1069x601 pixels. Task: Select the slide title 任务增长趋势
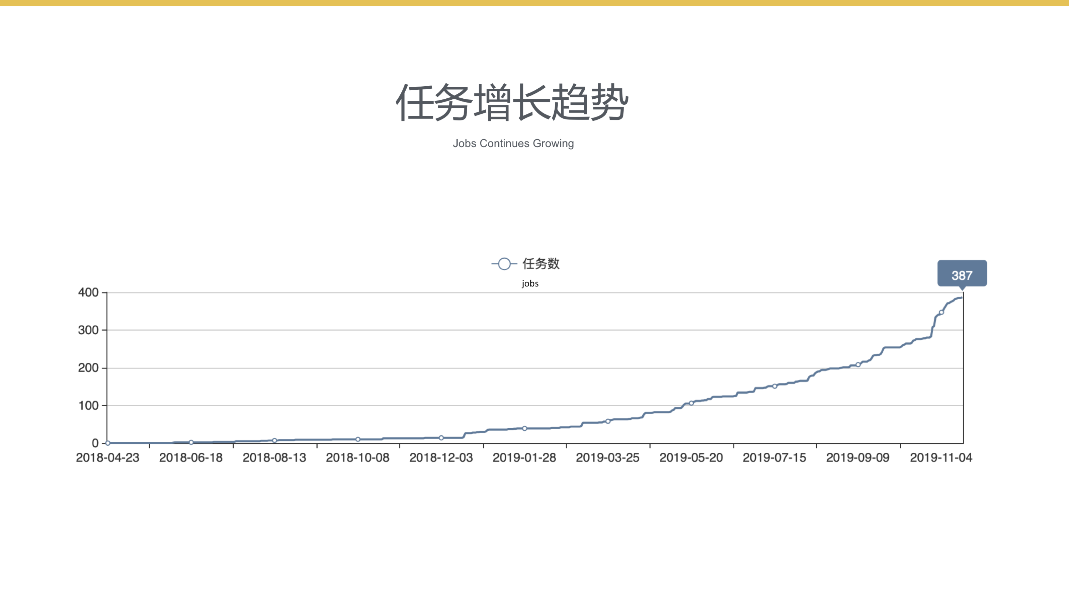513,102
